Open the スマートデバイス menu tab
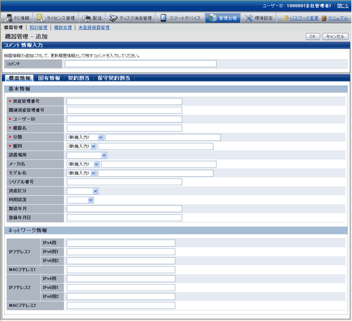The width and height of the screenshot is (352, 321). click(181, 18)
